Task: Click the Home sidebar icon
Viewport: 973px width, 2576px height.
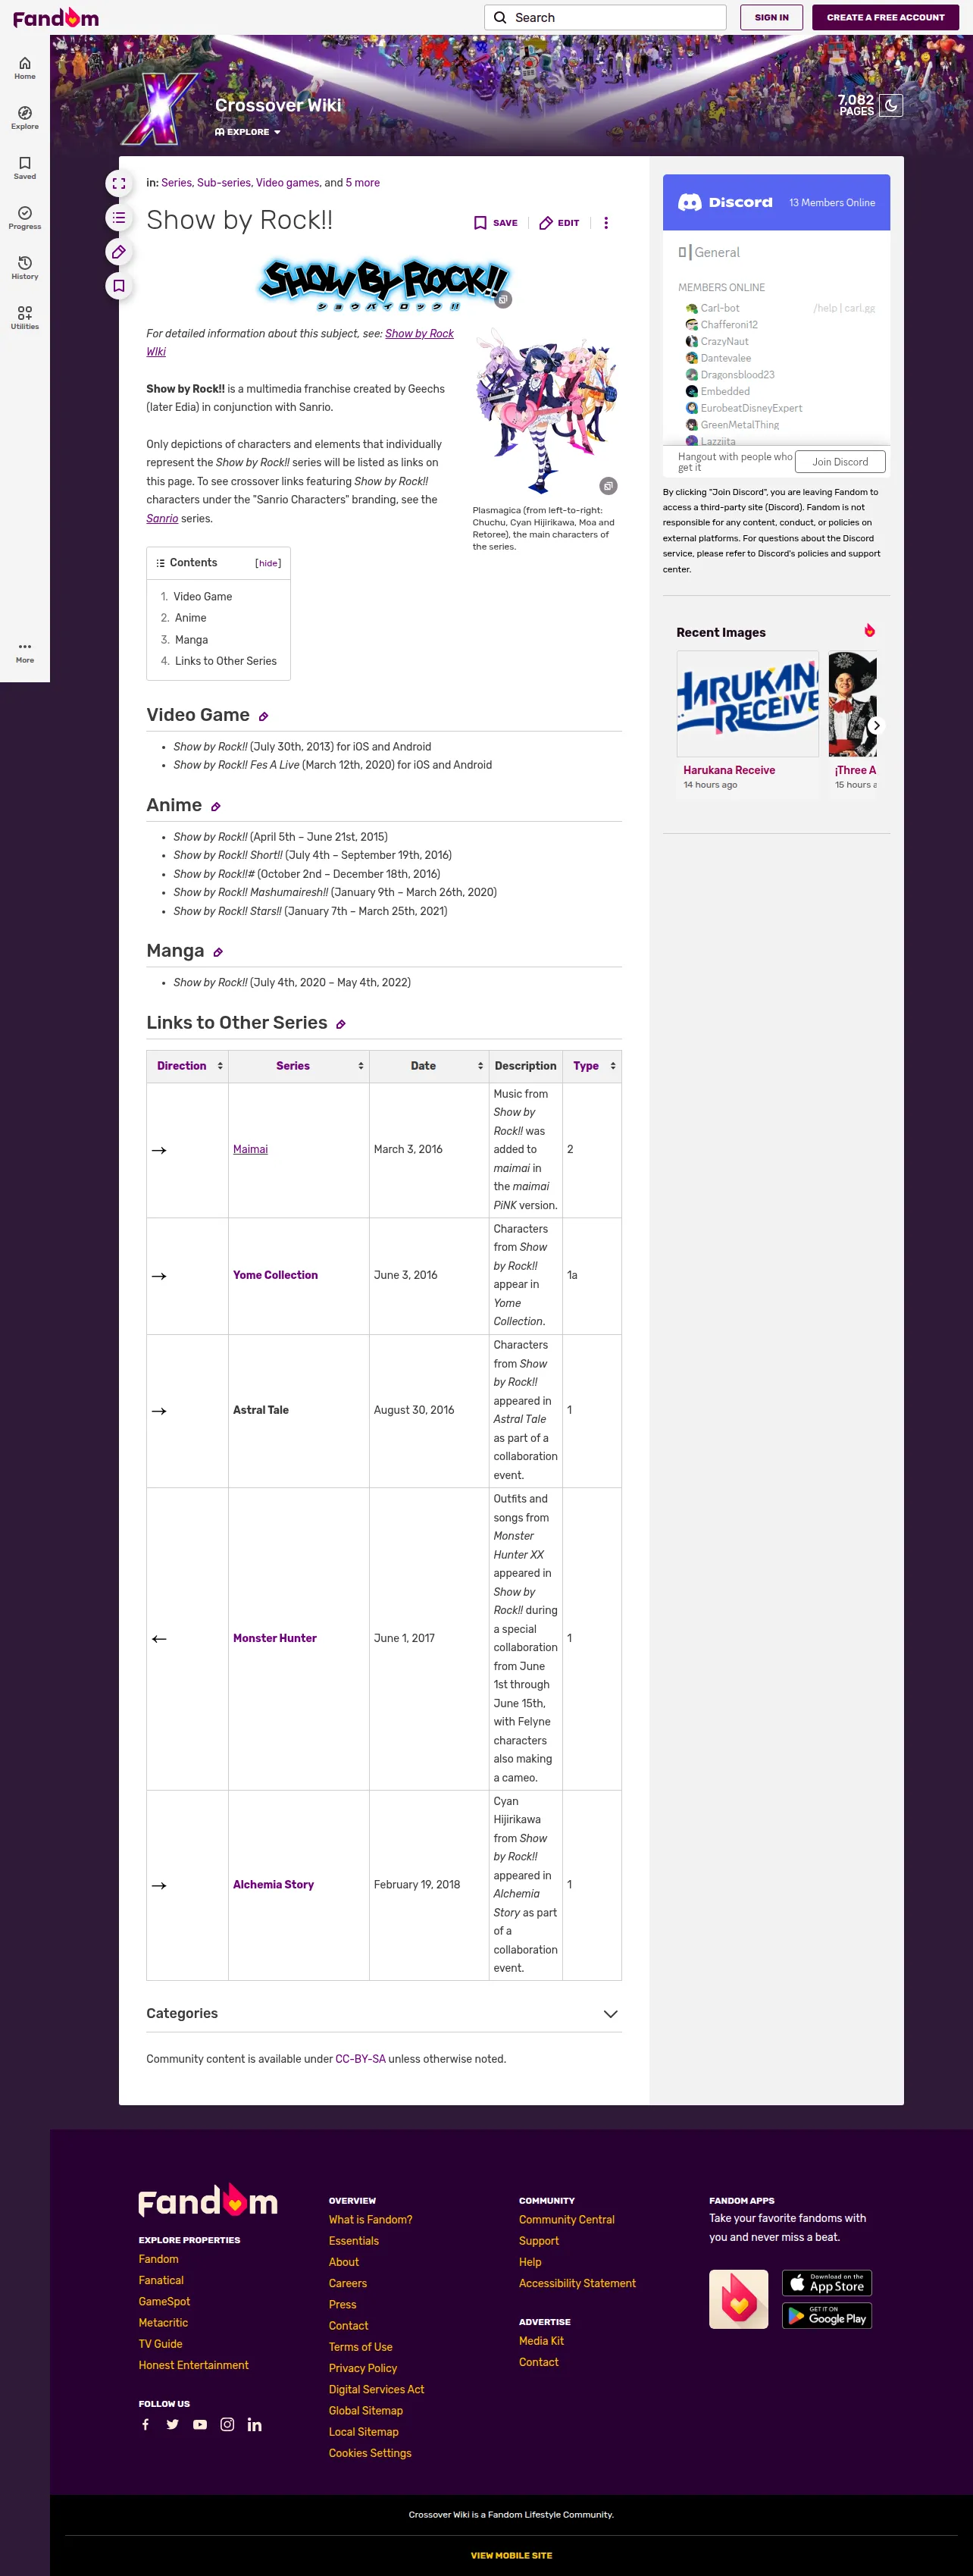Action: click(25, 68)
